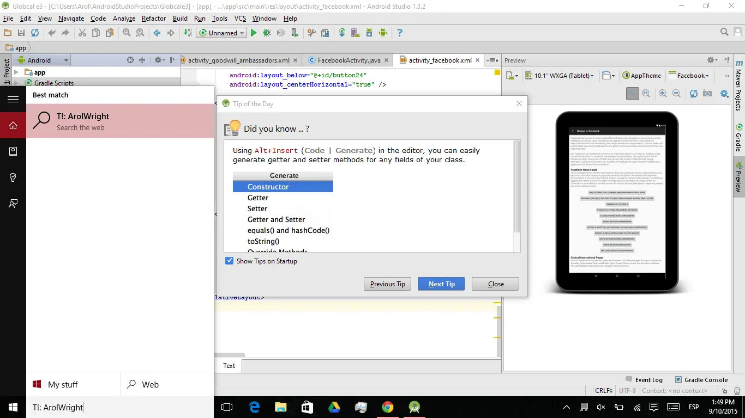Open the configuration file dropdown in Preview
This screenshot has width=745, height=418.
click(x=512, y=76)
